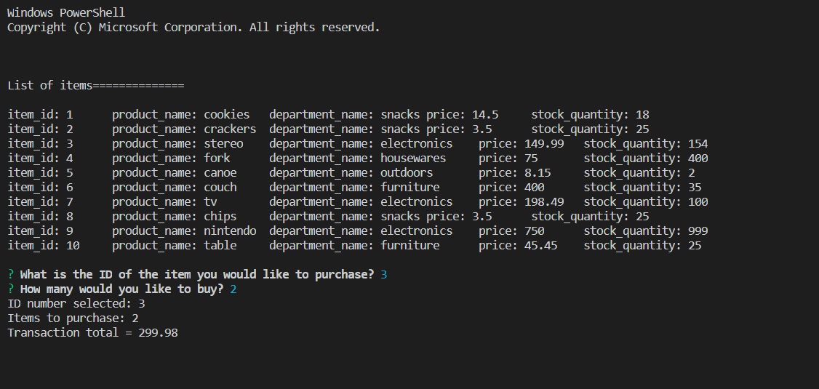Click the 'ID number selected: 3' line
Viewport: 819px width, 389px height.
click(x=76, y=303)
